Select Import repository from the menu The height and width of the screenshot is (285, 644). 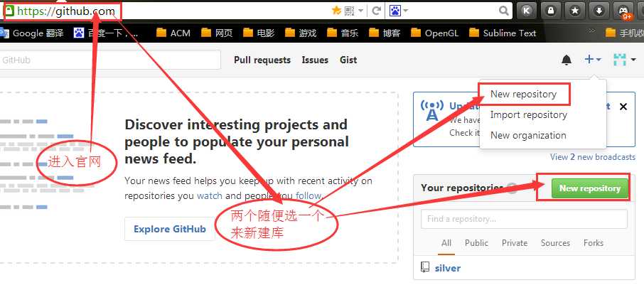[529, 114]
